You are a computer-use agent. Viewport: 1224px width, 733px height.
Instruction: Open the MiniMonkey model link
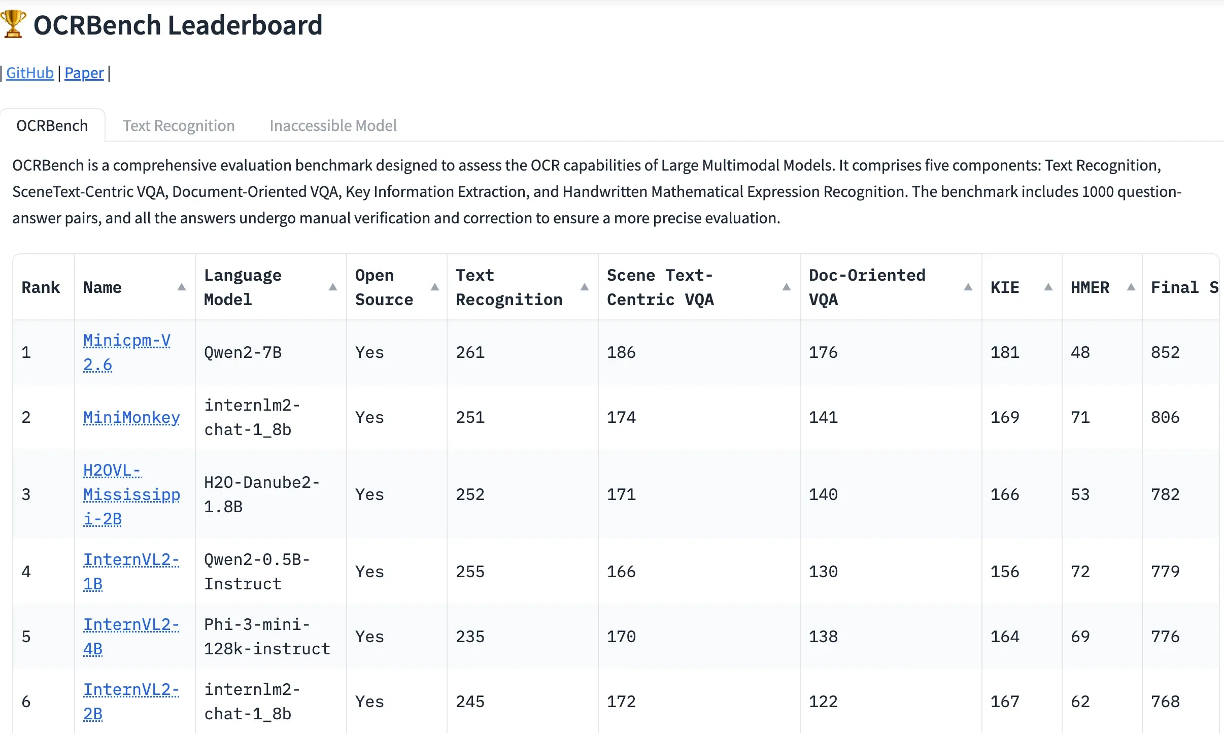point(131,417)
